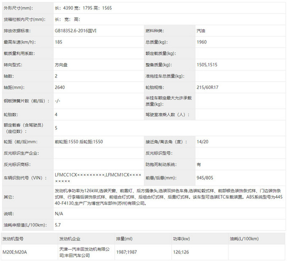Click the label 车辆识别代号(VIN):
The height and width of the screenshot is (261, 287).
25,178
